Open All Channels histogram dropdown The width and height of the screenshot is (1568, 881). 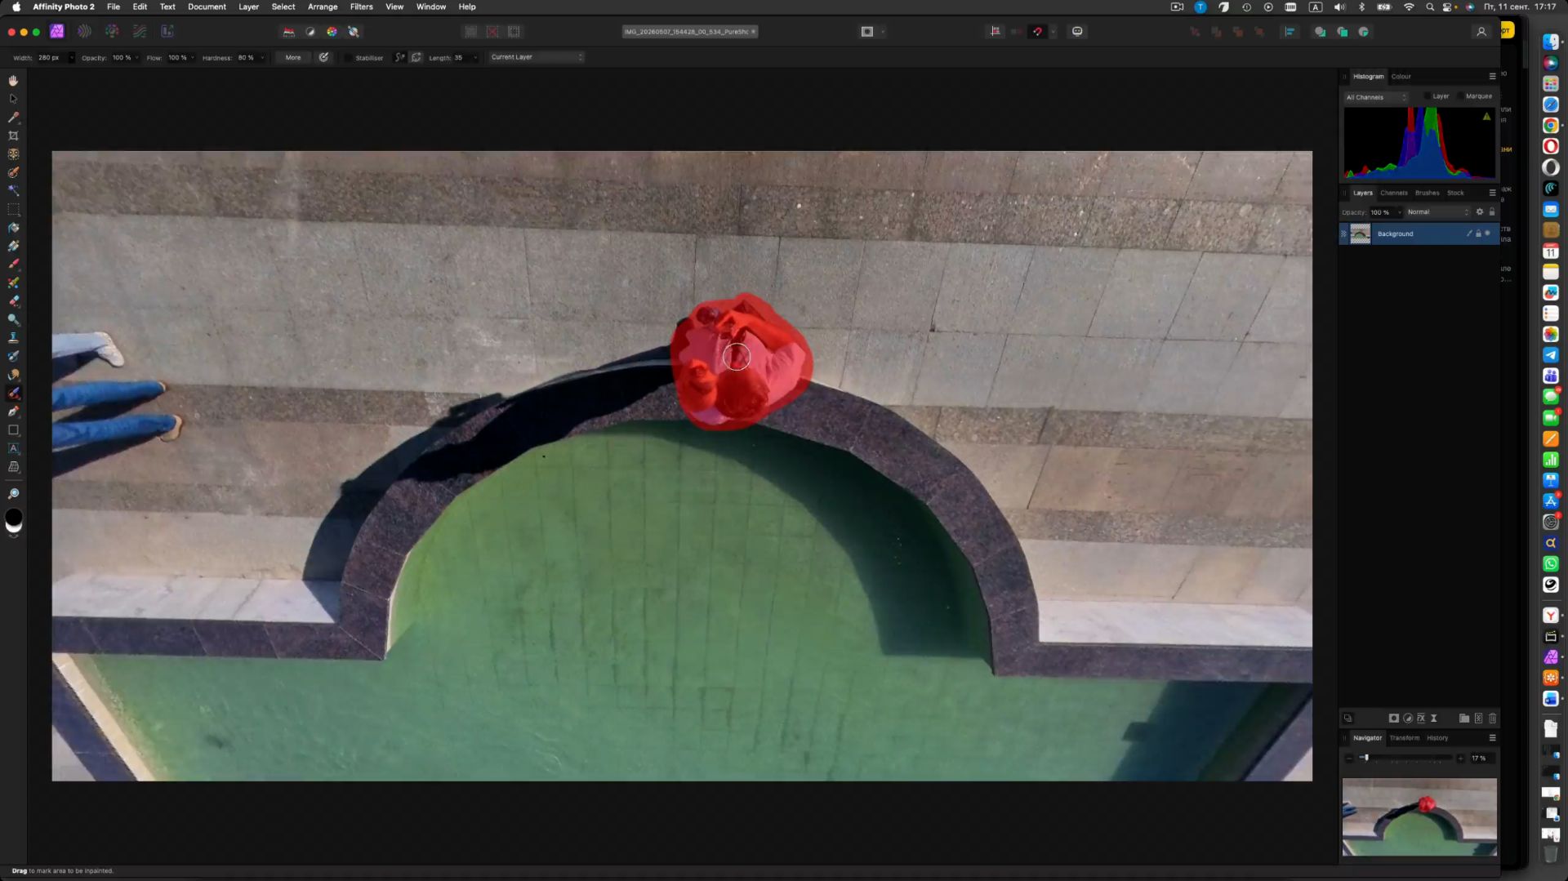pyautogui.click(x=1376, y=97)
